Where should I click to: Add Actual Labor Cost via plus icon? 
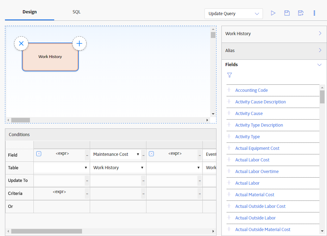pyautogui.click(x=229, y=160)
